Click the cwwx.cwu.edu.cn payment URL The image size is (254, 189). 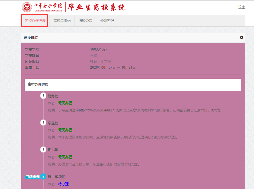pyautogui.click(x=97, y=110)
